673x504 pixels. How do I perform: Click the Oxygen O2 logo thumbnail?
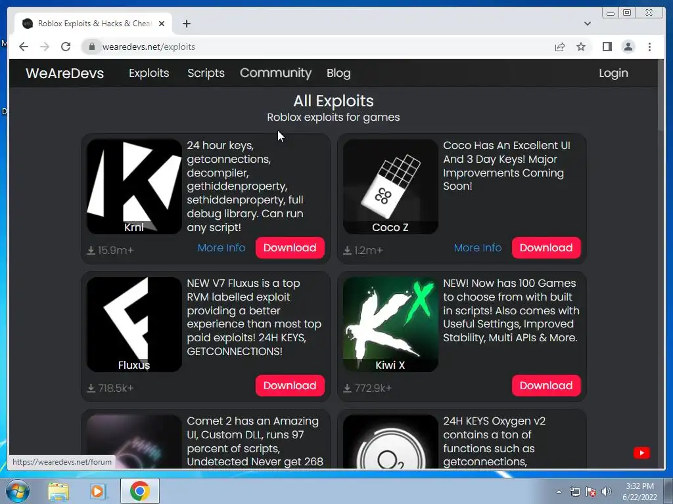coord(390,442)
